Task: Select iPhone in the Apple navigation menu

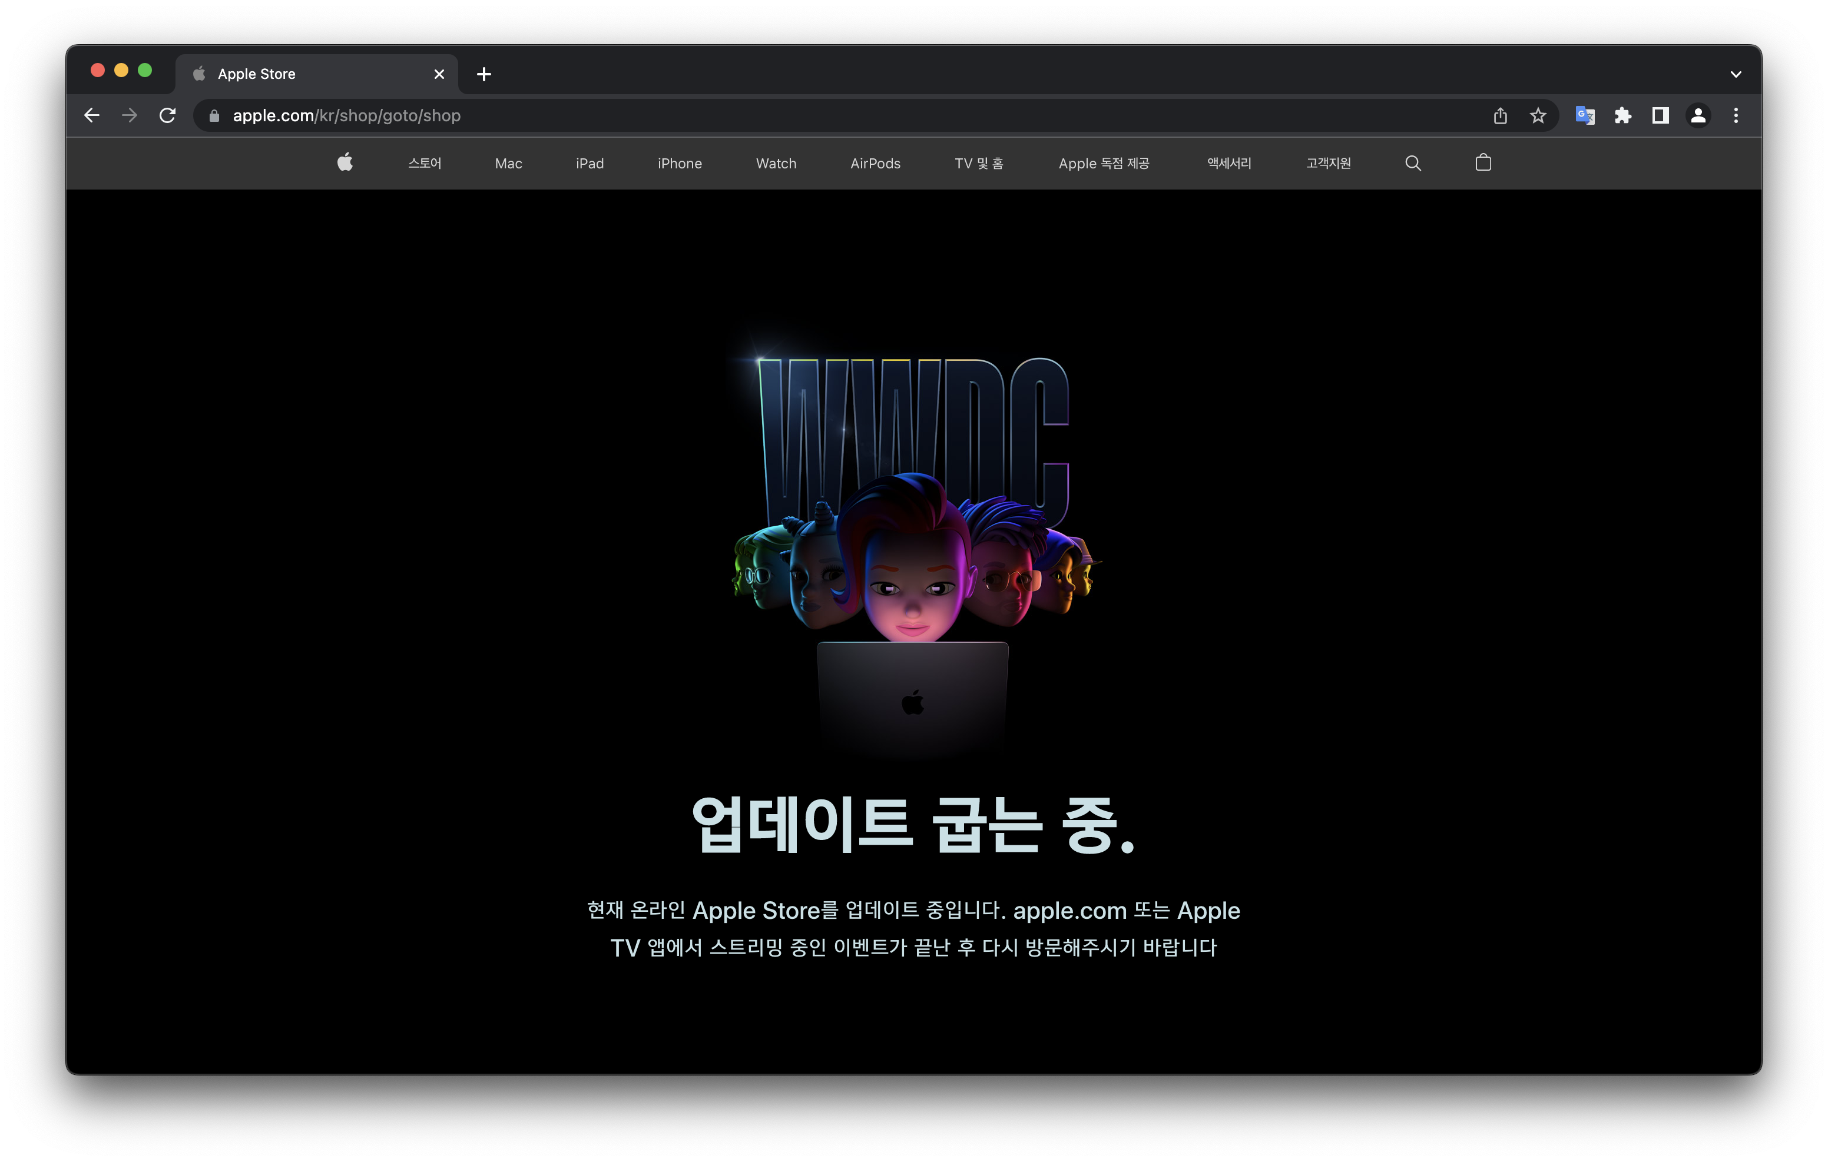Action: pos(680,162)
